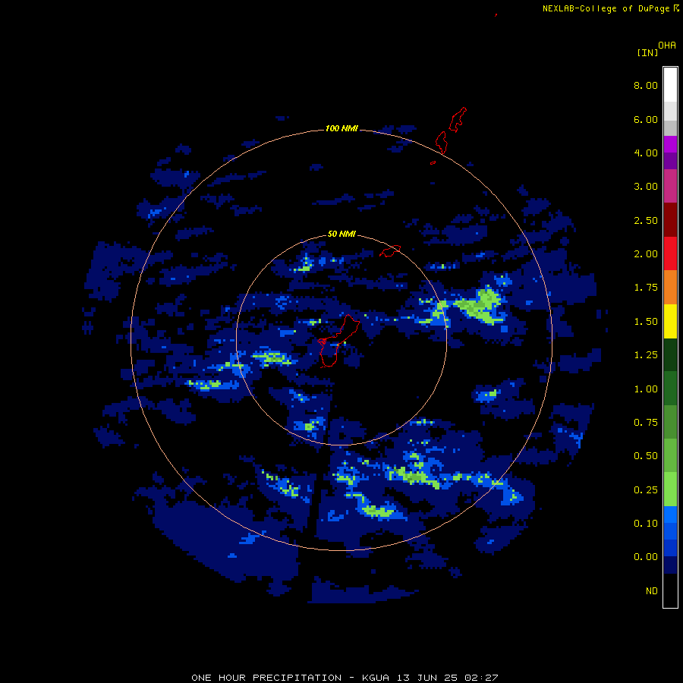Pick the white swatch at legend top
The height and width of the screenshot is (683, 683).
click(x=670, y=84)
